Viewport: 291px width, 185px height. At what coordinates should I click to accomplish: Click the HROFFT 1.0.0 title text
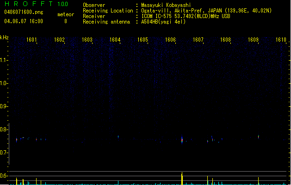37,4
